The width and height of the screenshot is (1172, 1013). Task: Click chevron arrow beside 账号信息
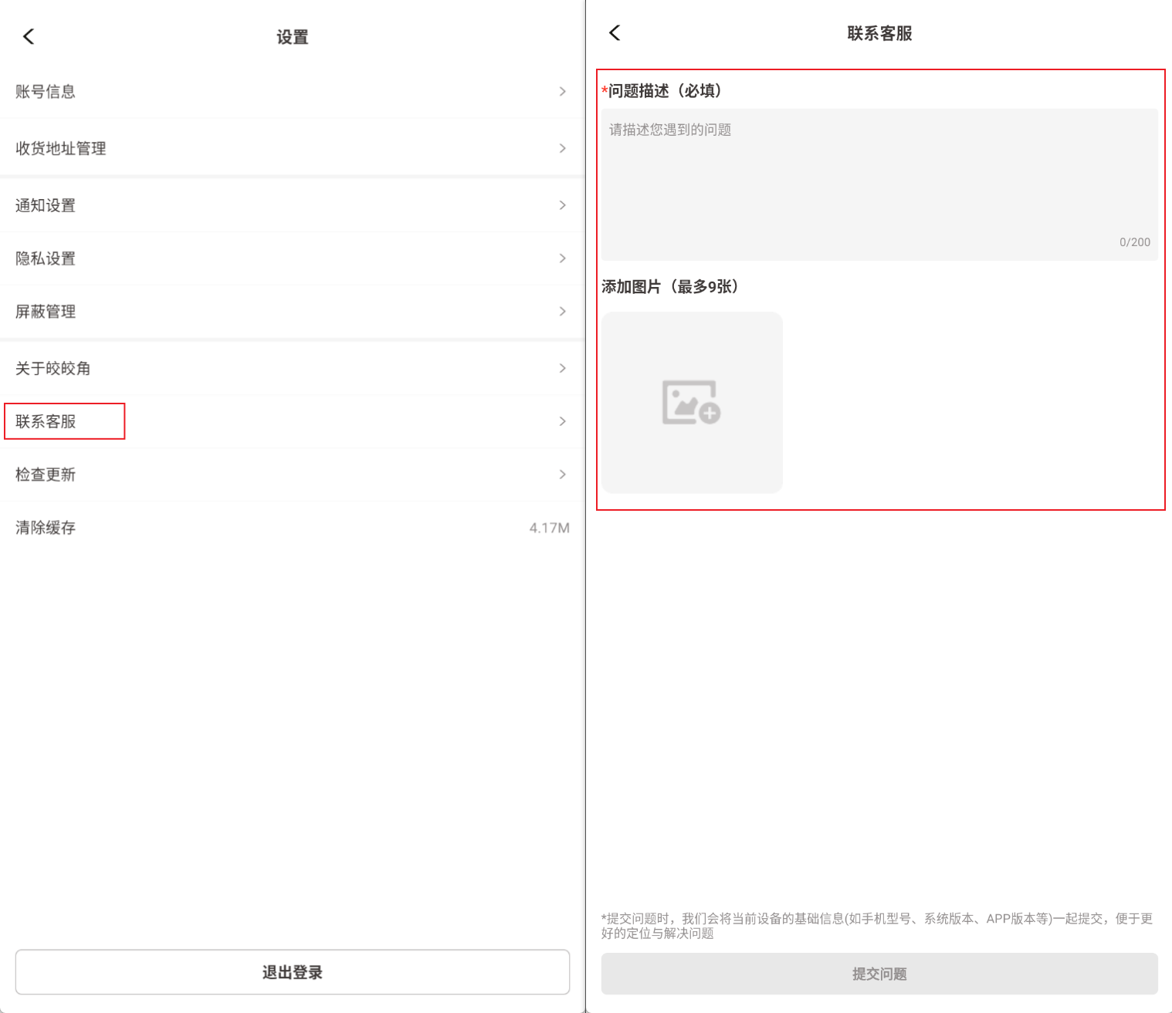point(562,92)
